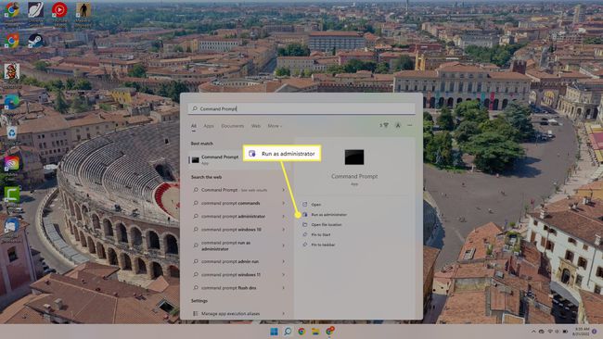The image size is (603, 339).
Task: Click the large Command Prompt preview icon
Action: (x=354, y=157)
